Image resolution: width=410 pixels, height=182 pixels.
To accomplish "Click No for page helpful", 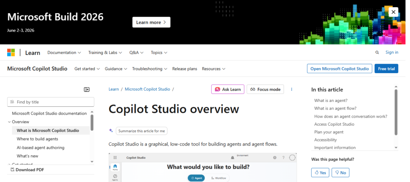I will coord(340,172).
